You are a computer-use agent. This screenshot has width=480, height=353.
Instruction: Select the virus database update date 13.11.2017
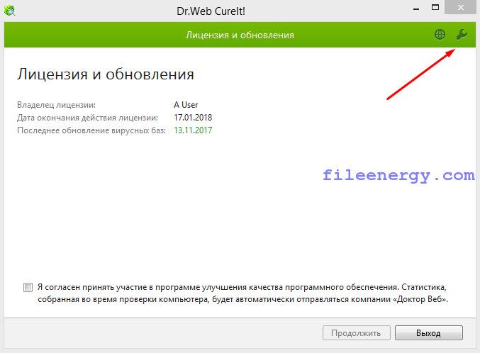[x=193, y=130]
